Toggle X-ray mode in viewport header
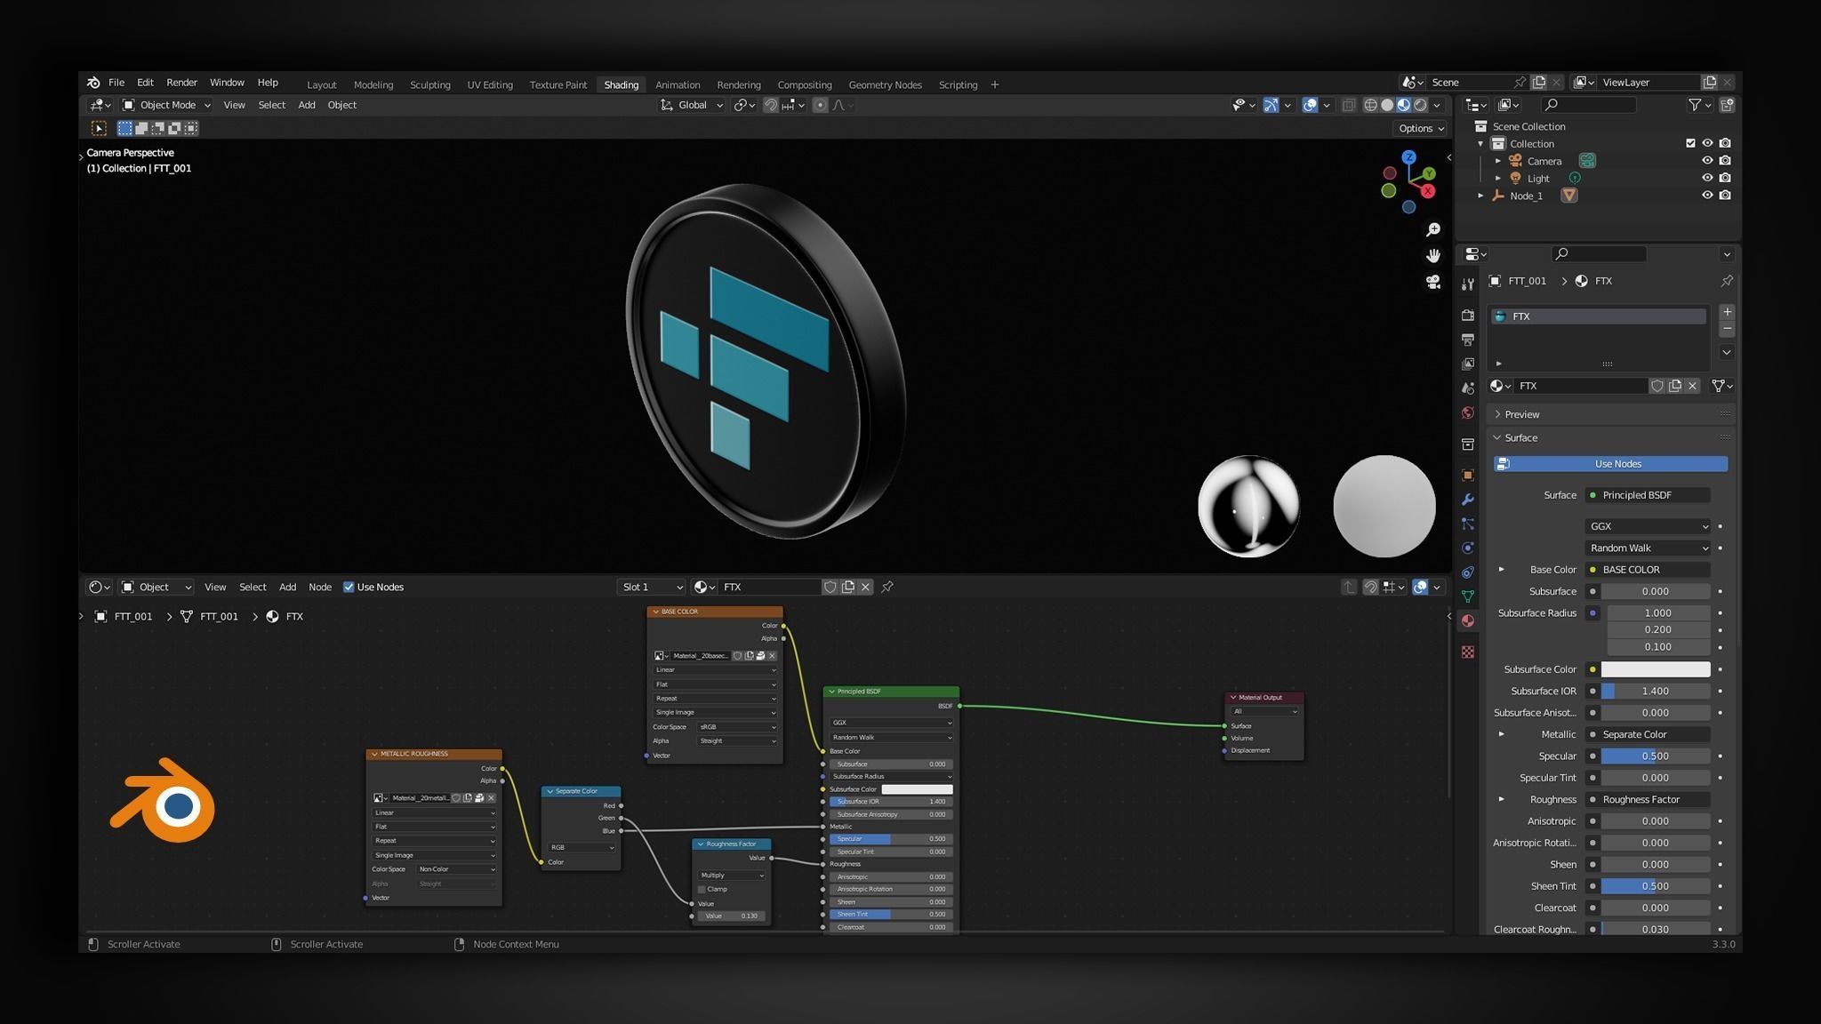The width and height of the screenshot is (1821, 1024). click(x=1348, y=105)
